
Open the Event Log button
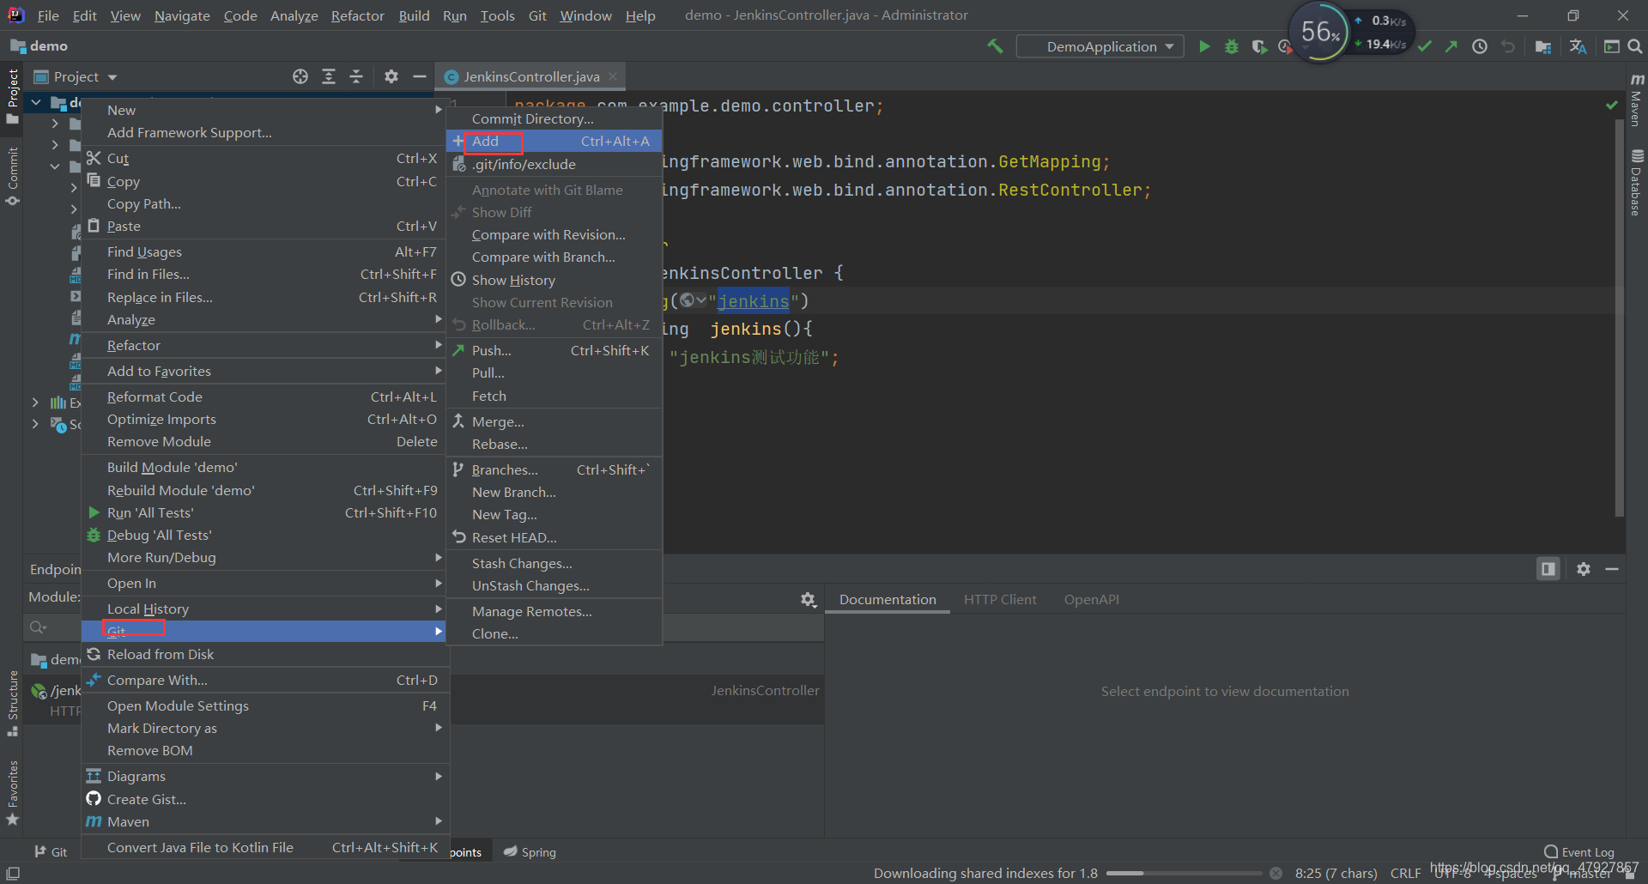click(x=1579, y=851)
